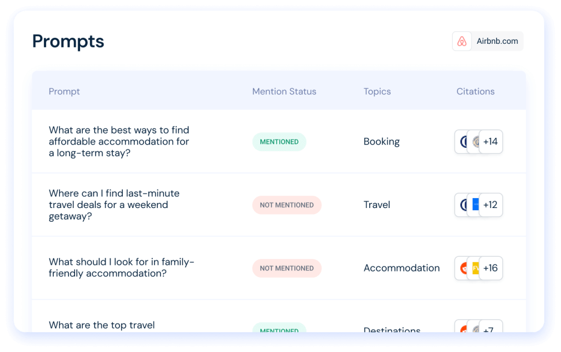Click NOT MENTIONED badge in Accommodation row

pyautogui.click(x=287, y=268)
